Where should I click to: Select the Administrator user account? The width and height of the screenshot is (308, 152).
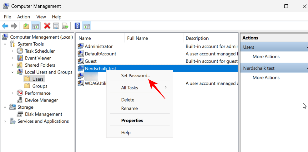[98, 46]
